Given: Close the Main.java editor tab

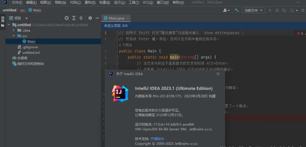Looking at the screenshot, I should pyautogui.click(x=127, y=18).
